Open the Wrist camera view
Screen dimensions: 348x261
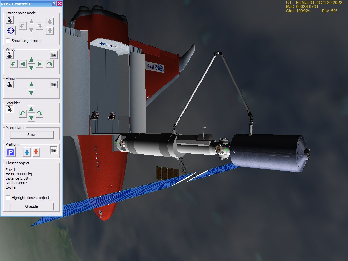[x=54, y=55]
